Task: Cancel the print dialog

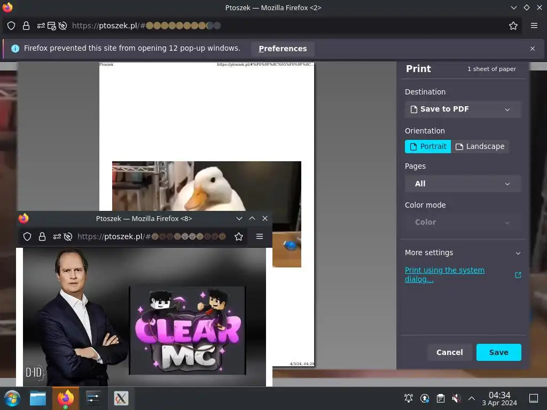Action: [449, 352]
